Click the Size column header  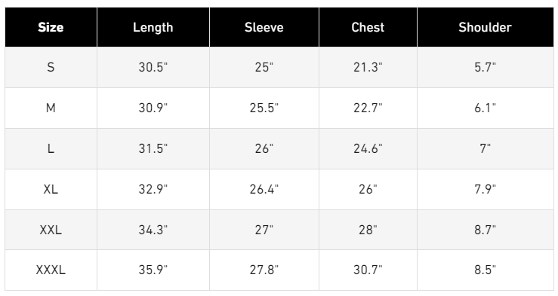click(51, 27)
